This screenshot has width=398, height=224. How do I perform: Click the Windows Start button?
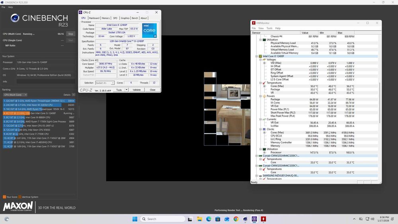point(134,219)
